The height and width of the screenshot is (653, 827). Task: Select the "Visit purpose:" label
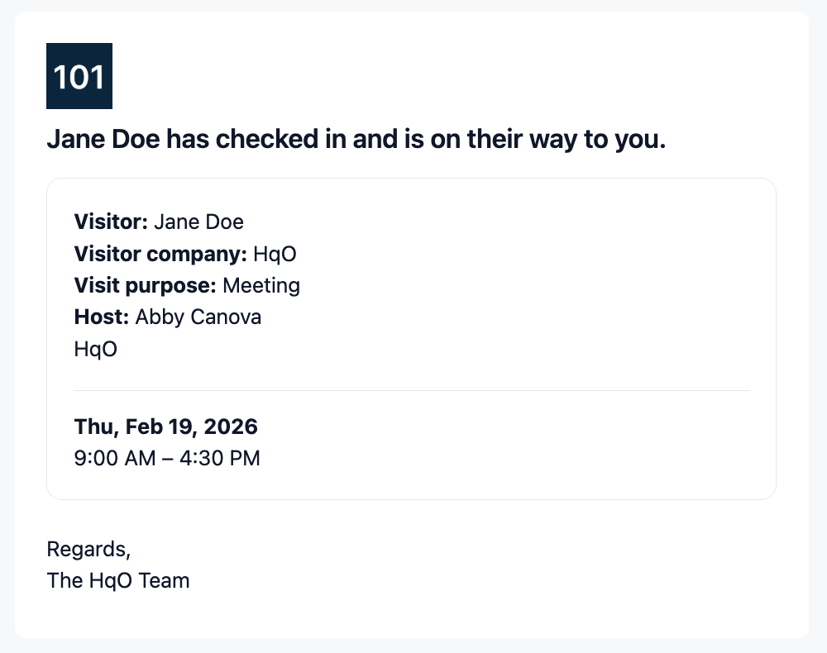pos(146,286)
